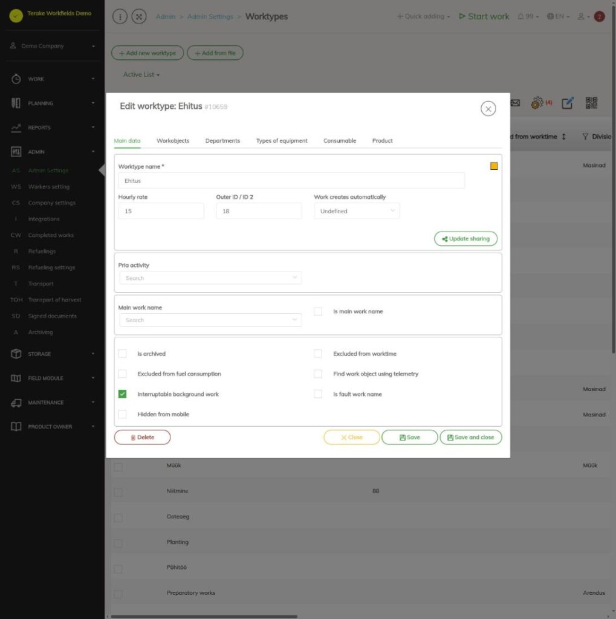Expand the Demo Company selector

point(53,46)
